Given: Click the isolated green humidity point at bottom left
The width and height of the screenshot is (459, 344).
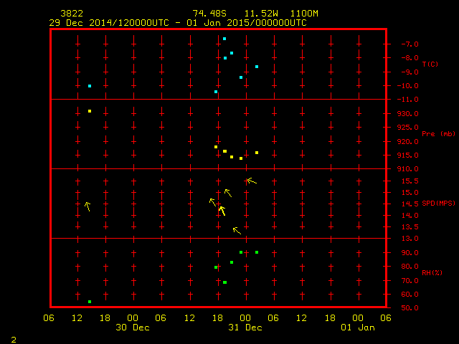Looking at the screenshot, I should pos(90,302).
